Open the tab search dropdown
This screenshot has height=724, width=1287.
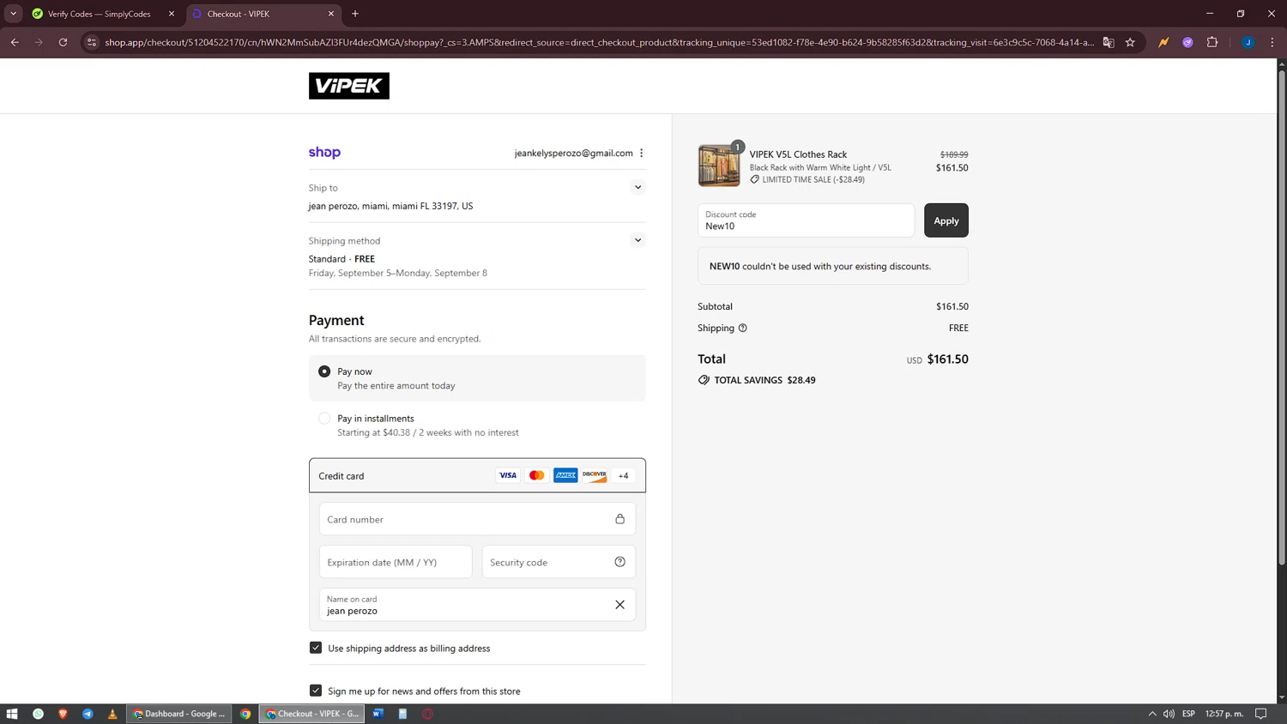click(x=13, y=14)
